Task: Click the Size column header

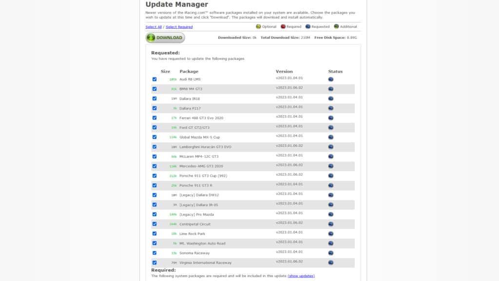Action: [166, 71]
